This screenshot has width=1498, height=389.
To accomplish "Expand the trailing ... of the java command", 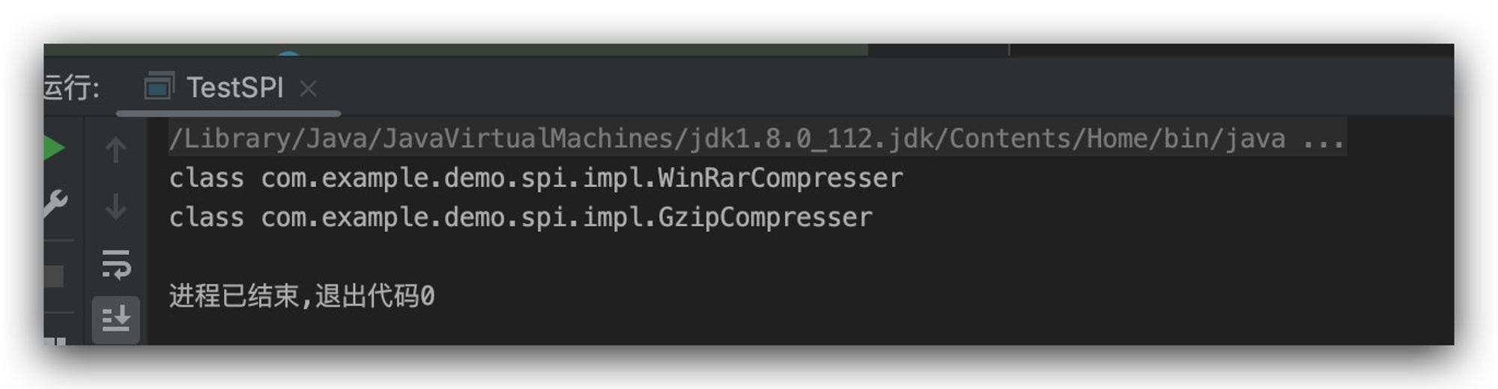I will 1323,139.
